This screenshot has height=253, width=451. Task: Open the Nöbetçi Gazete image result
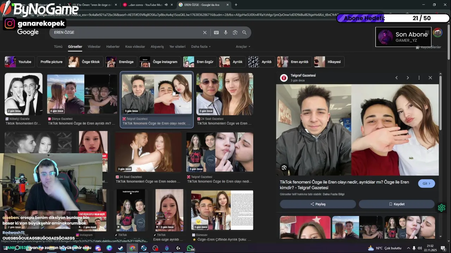click(24, 94)
